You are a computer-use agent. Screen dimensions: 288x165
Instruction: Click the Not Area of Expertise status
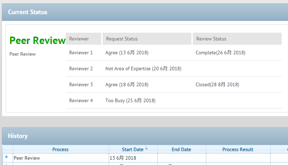pos(143,68)
